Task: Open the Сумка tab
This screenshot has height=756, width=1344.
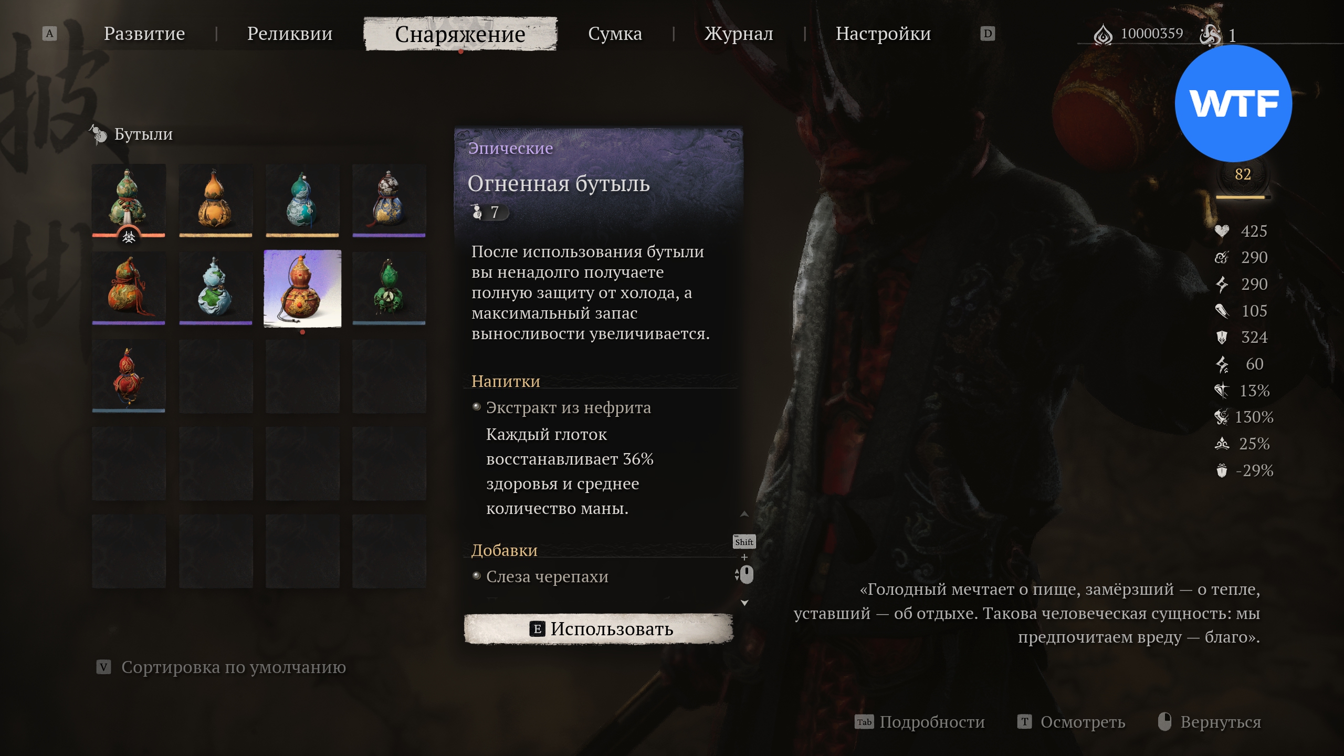Action: tap(615, 34)
